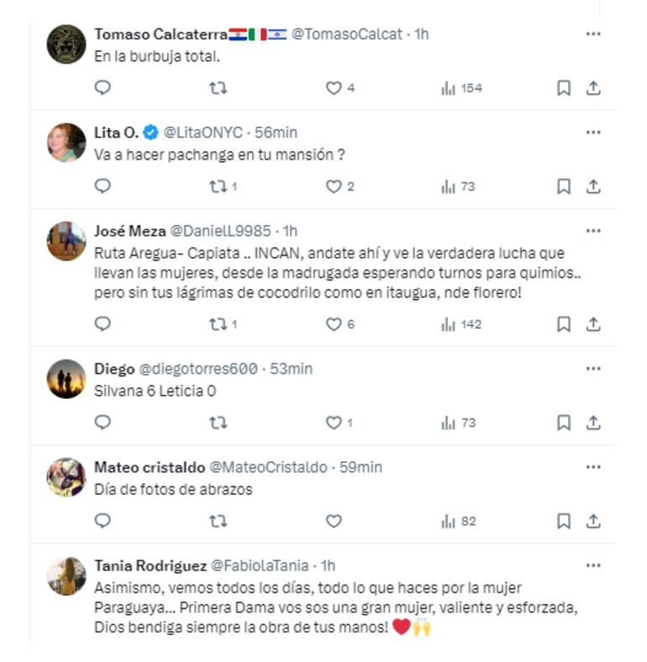Open José Meza's avatar

click(66, 241)
